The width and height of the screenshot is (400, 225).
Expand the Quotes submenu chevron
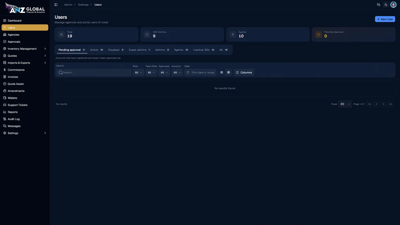pyautogui.click(x=45, y=56)
